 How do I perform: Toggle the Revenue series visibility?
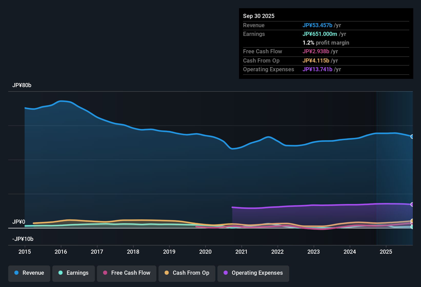29,273
